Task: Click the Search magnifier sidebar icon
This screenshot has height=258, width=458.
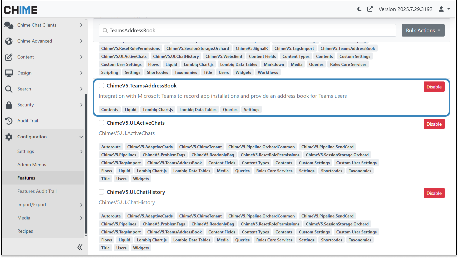Action: (9, 89)
